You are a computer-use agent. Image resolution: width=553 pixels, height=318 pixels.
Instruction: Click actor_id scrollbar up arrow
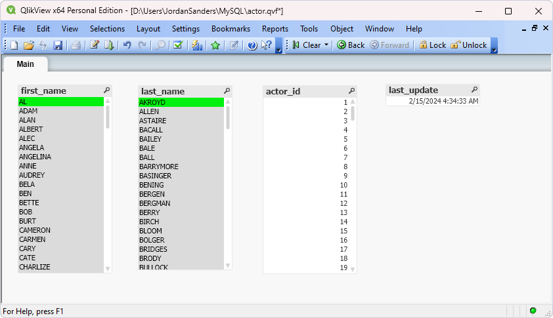tap(353, 102)
